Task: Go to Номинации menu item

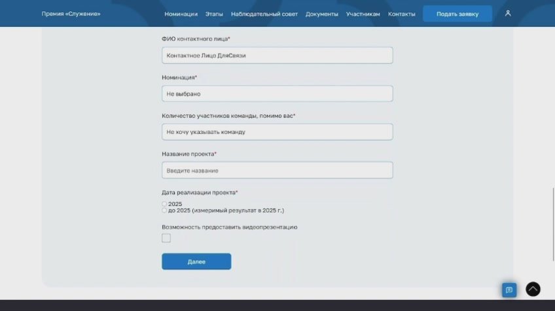Action: [181, 14]
